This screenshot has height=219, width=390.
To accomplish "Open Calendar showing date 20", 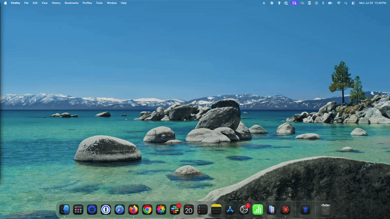I will 189,210.
